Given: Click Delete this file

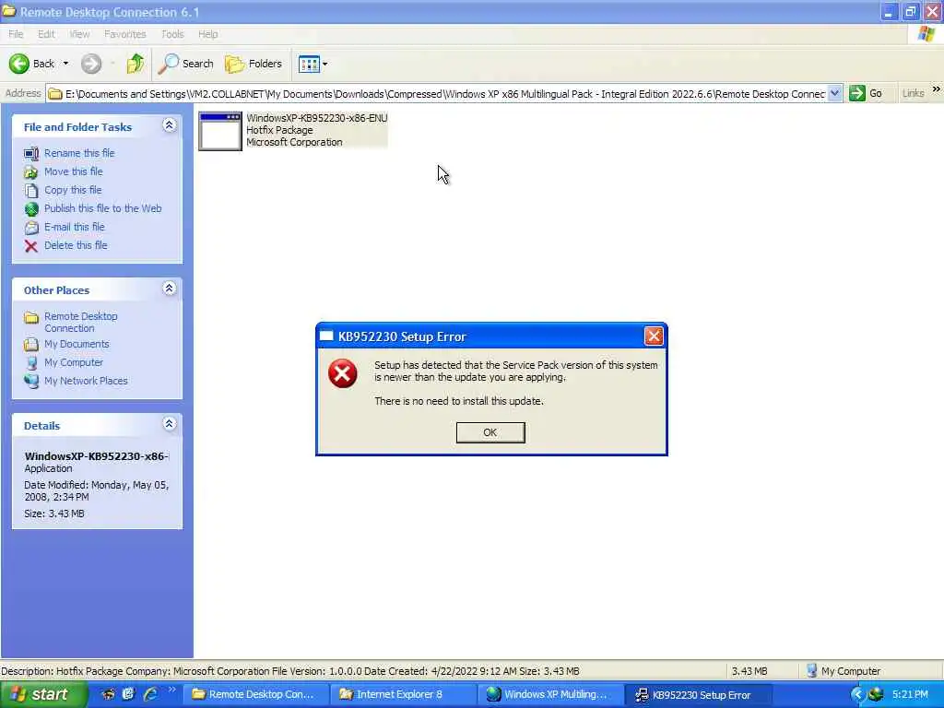Looking at the screenshot, I should 76,245.
